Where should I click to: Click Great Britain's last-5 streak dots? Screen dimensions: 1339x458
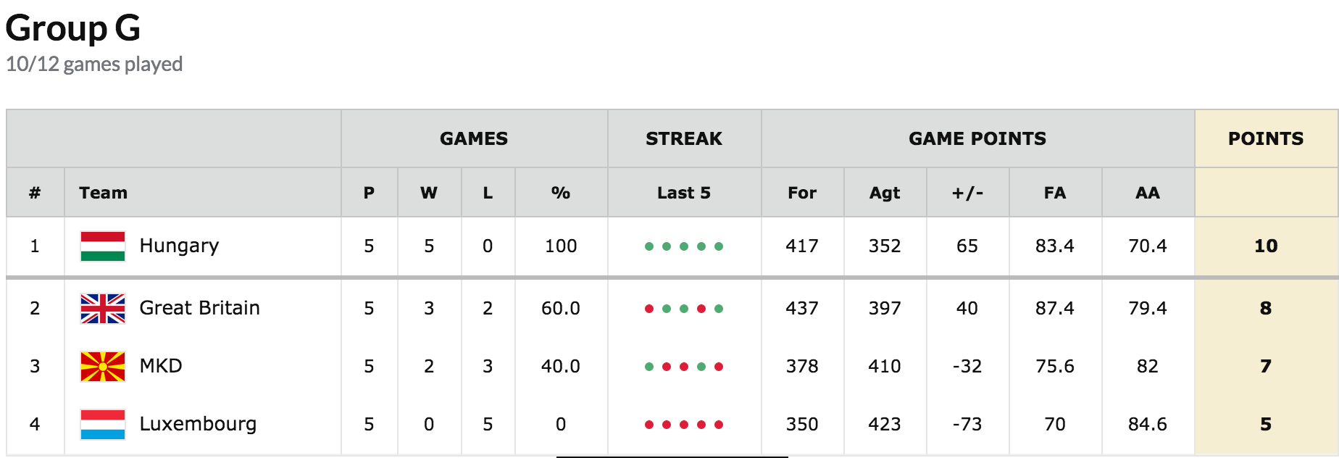(x=684, y=309)
